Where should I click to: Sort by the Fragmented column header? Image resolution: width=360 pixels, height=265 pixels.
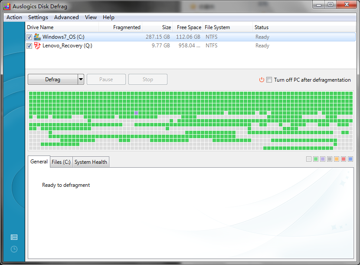pyautogui.click(x=121, y=27)
